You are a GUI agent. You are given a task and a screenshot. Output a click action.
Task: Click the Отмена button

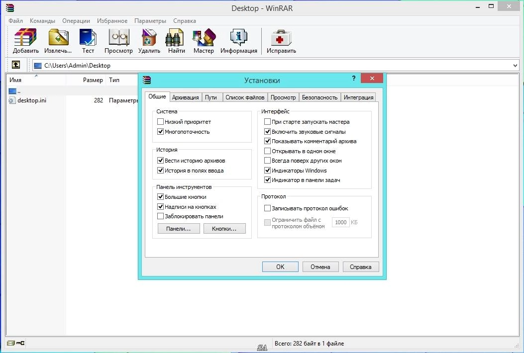[320, 267]
